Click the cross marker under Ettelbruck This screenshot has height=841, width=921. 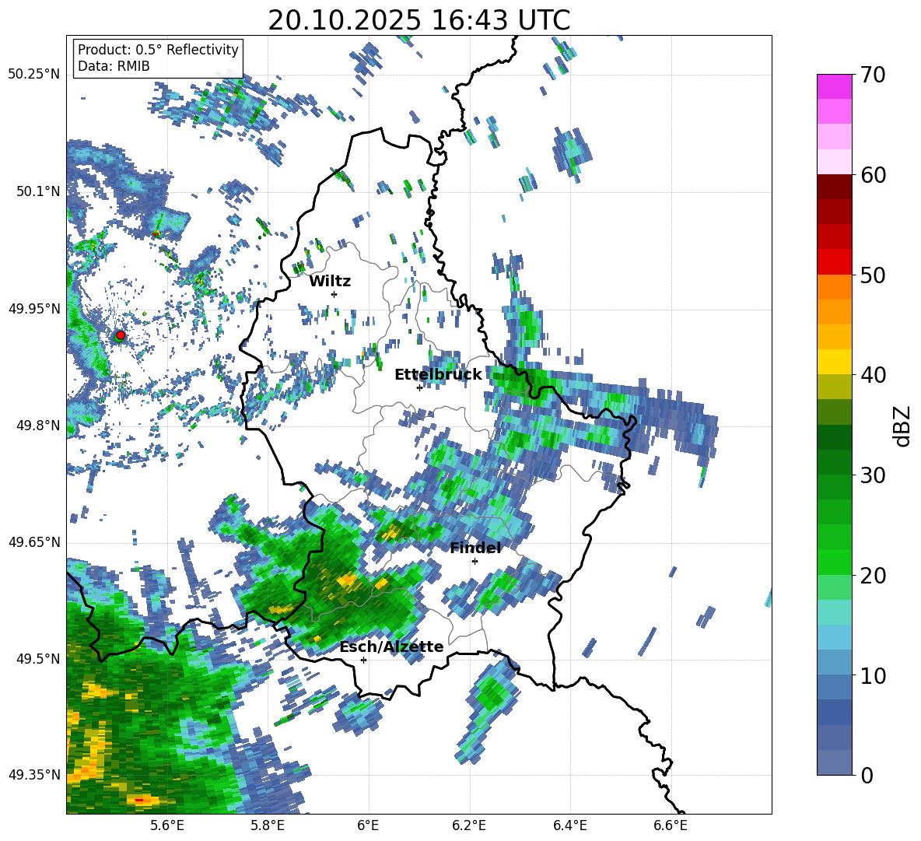tap(419, 387)
